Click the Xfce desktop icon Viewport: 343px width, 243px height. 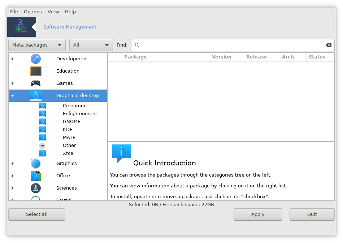[x=42, y=153]
